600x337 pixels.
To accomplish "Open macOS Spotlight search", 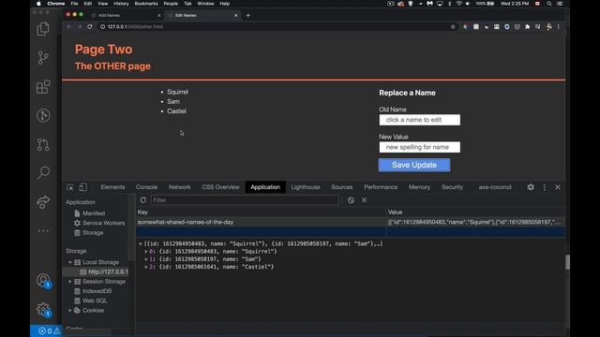I will pos(549,4).
